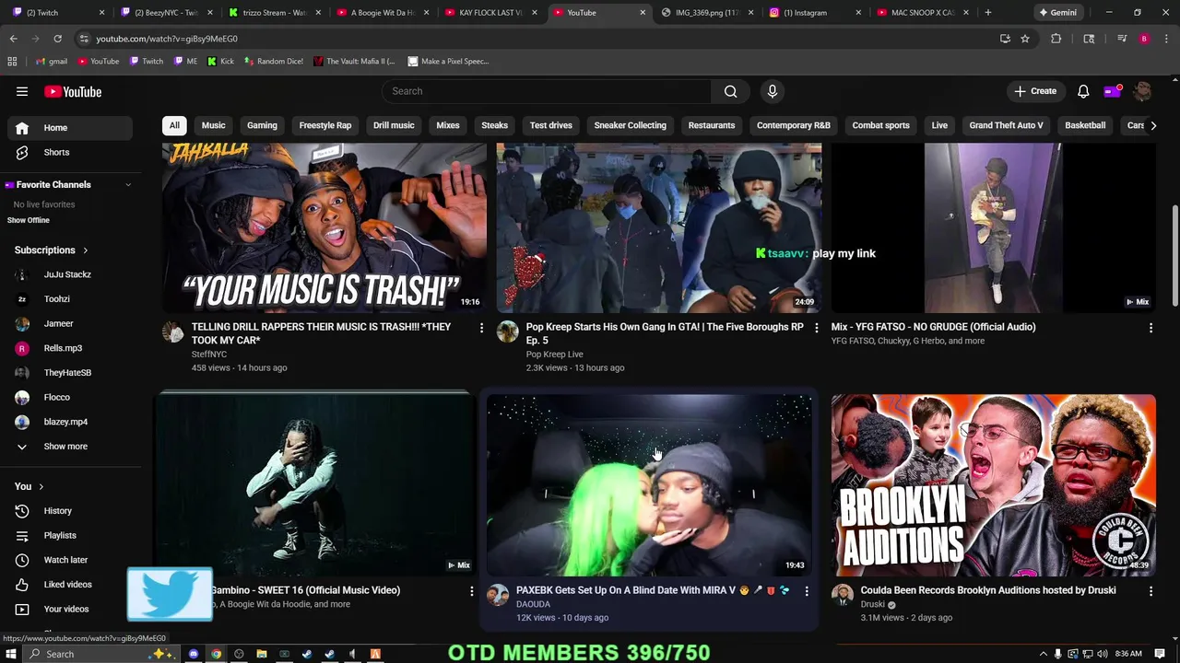Open Druski channel link
Screen dimensions: 1180x663
click(x=872, y=605)
